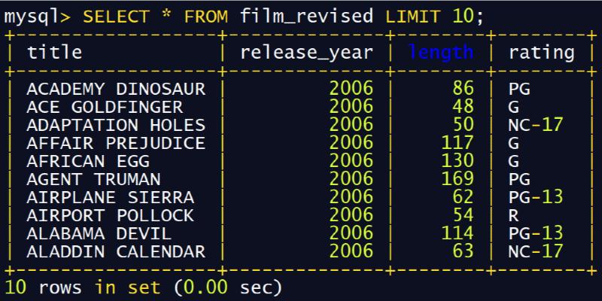This screenshot has width=602, height=301.
Task: Click the 2006 year in AIRPLANE SIERRA row
Action: pyautogui.click(x=351, y=197)
